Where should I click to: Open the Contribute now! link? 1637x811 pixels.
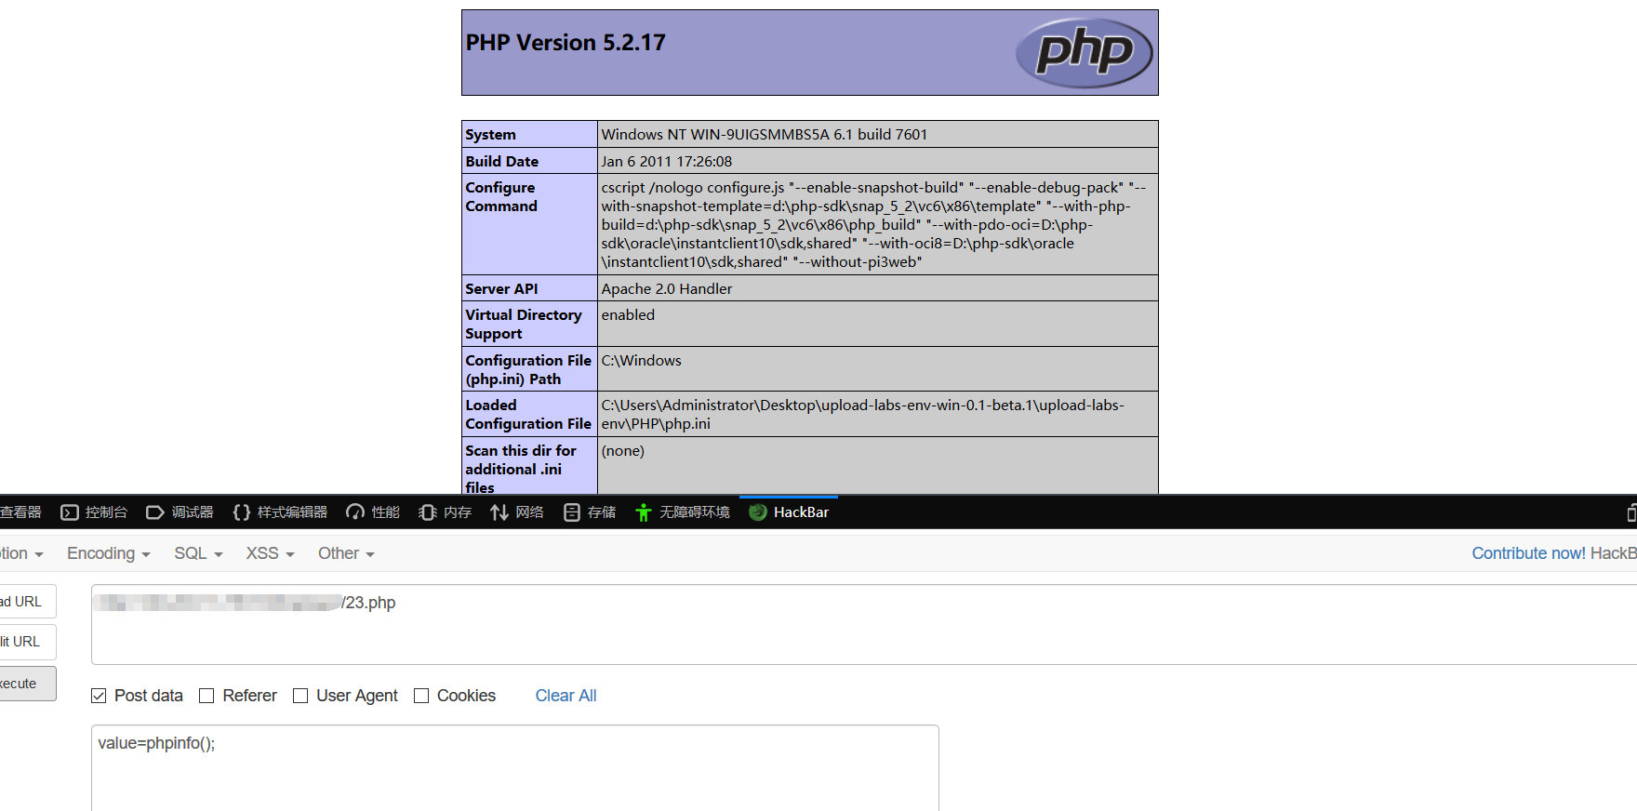pyautogui.click(x=1528, y=553)
